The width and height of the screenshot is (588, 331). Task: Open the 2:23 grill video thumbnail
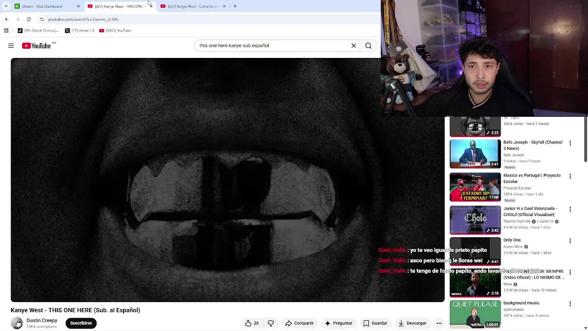point(475,127)
